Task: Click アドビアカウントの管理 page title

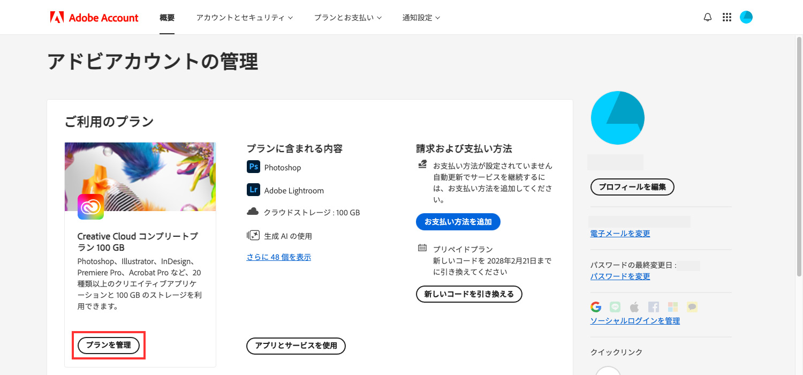Action: (153, 62)
